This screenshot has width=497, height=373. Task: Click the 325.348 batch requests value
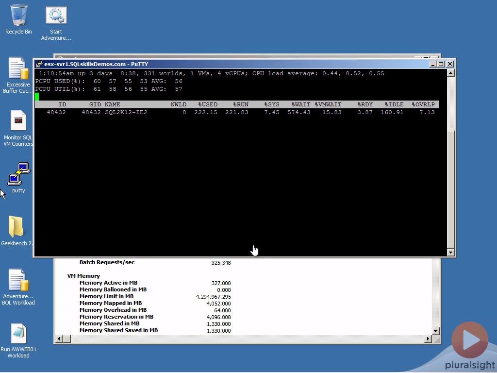click(221, 263)
